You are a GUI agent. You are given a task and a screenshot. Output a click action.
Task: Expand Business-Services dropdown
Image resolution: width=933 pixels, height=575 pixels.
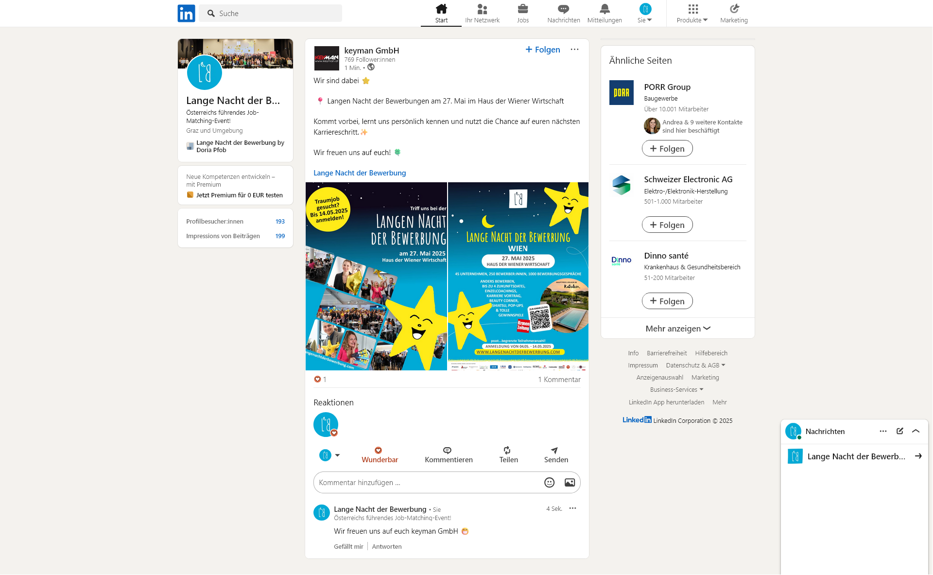[677, 389]
